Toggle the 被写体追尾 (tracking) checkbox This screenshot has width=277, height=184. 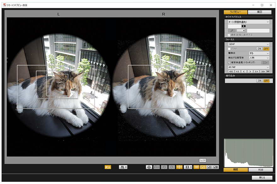click(x=229, y=62)
